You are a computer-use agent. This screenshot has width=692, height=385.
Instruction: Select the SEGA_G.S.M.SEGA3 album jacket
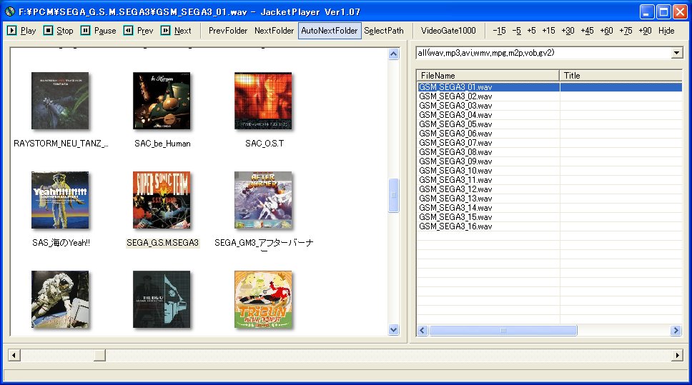pos(162,200)
